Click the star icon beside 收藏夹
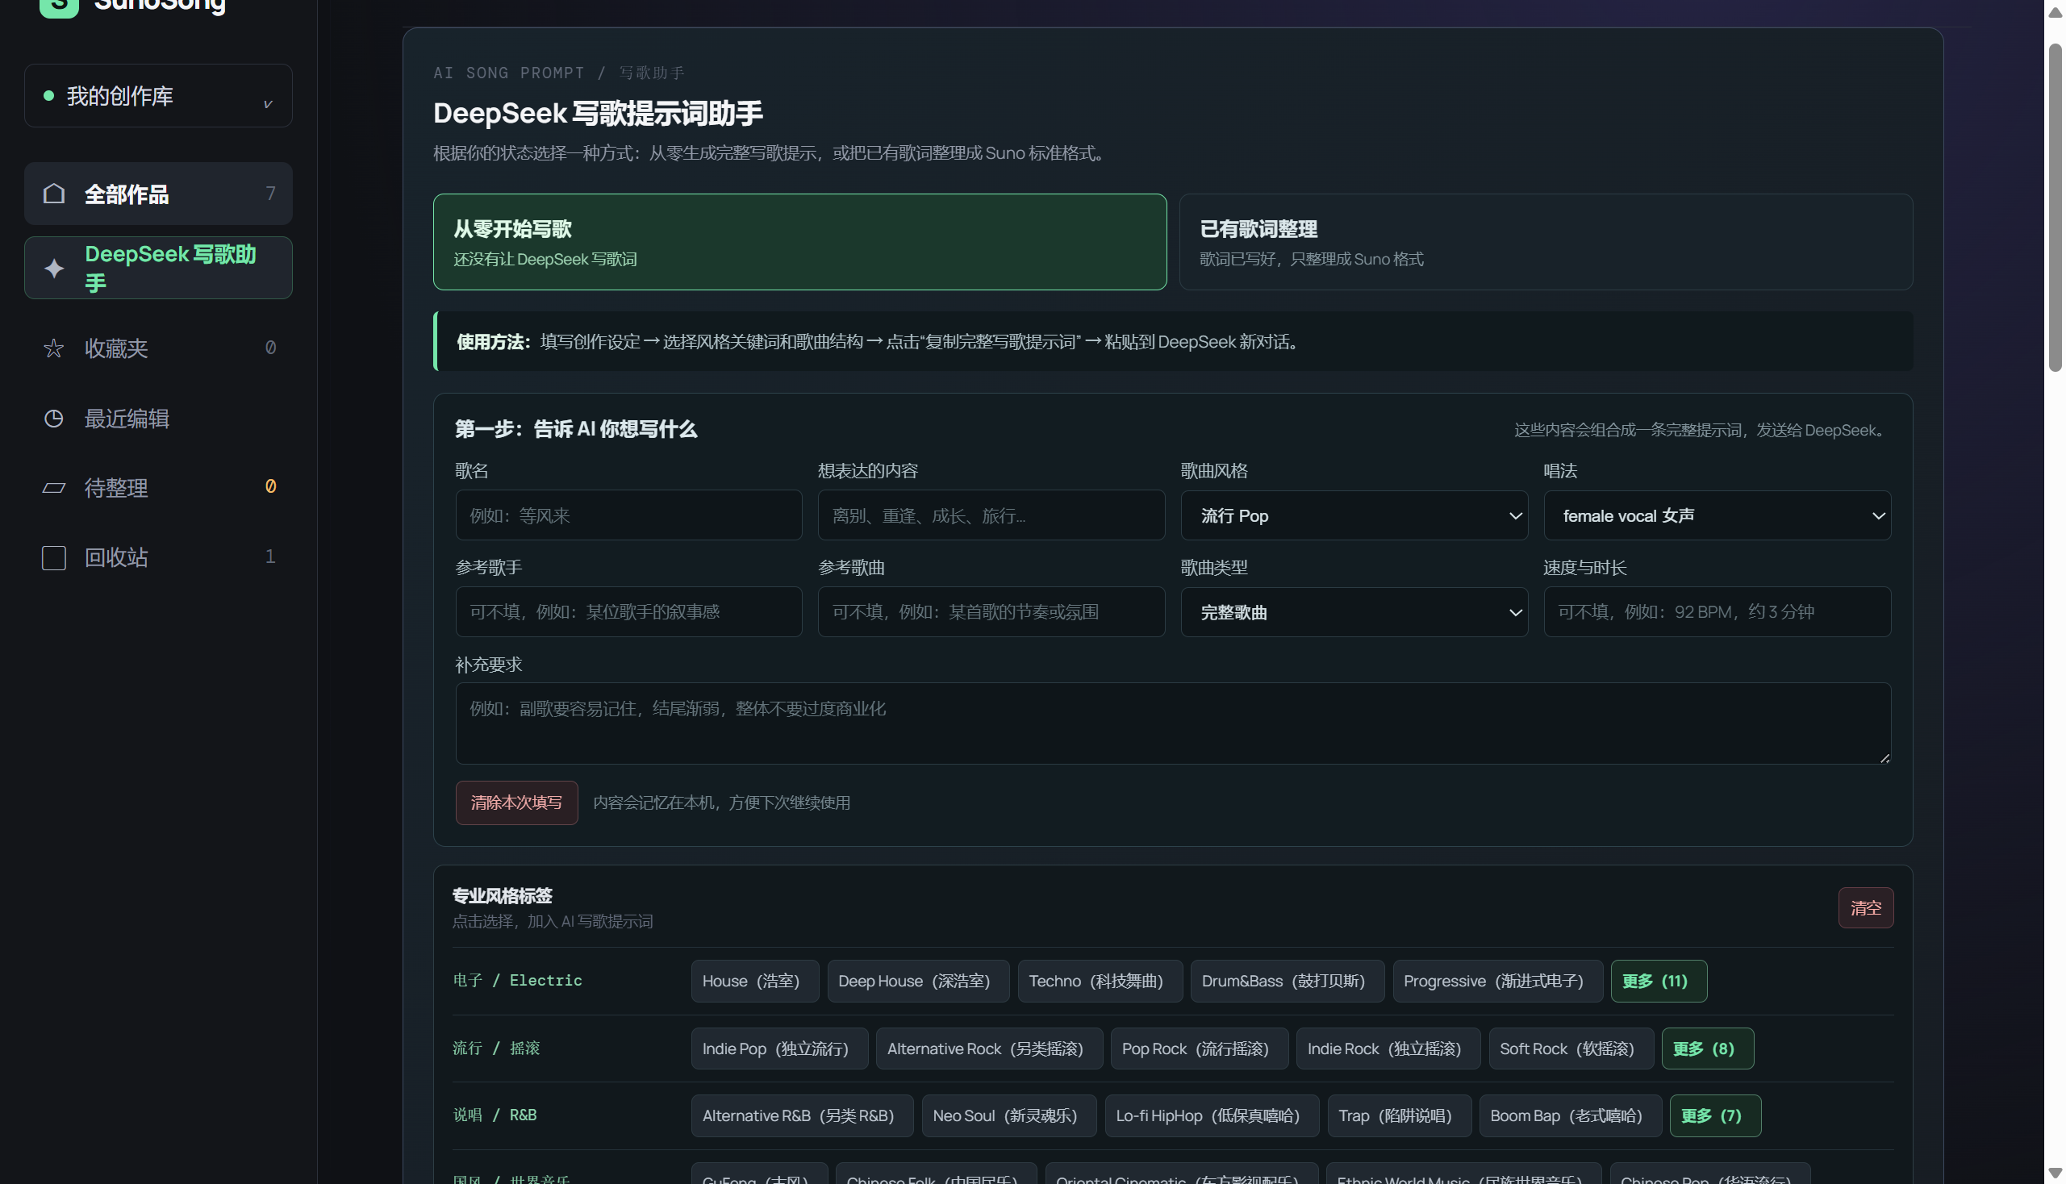The height and width of the screenshot is (1184, 2066). [54, 348]
